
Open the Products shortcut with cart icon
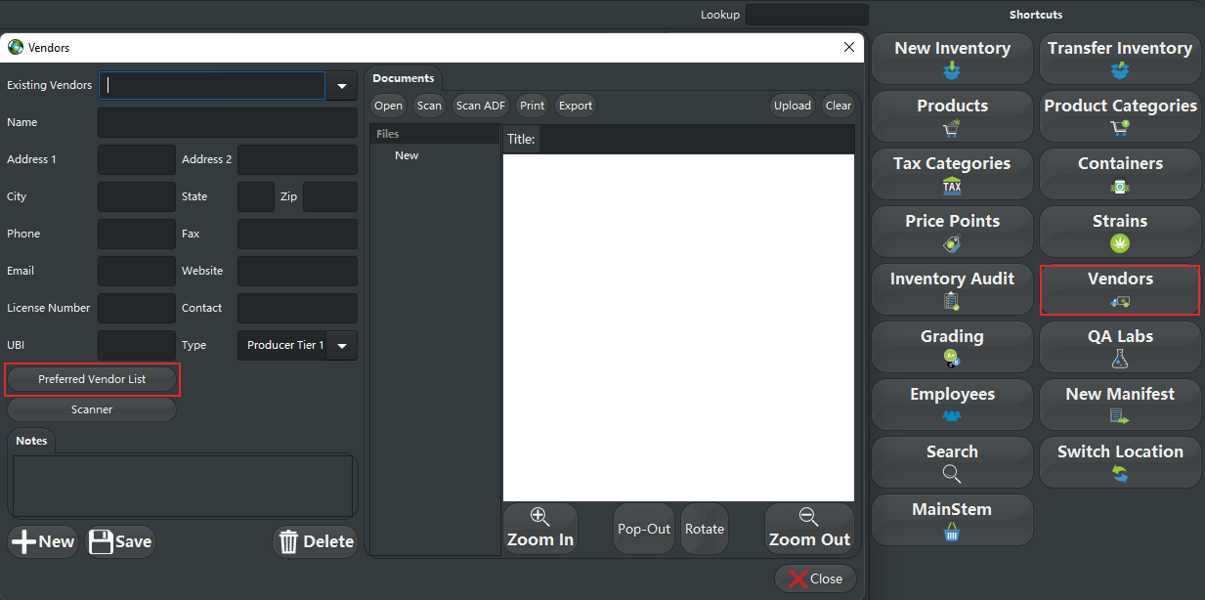tap(951, 115)
